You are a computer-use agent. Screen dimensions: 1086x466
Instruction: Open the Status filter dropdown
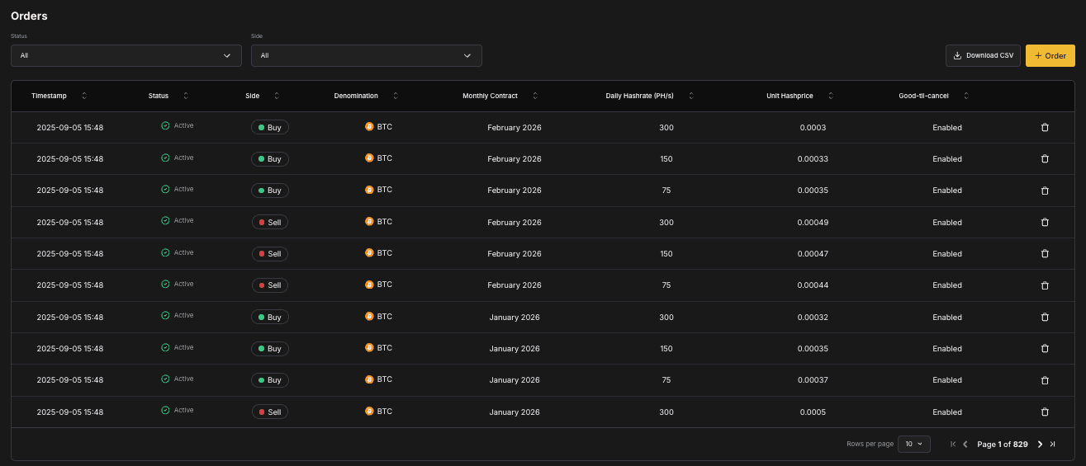click(x=126, y=55)
